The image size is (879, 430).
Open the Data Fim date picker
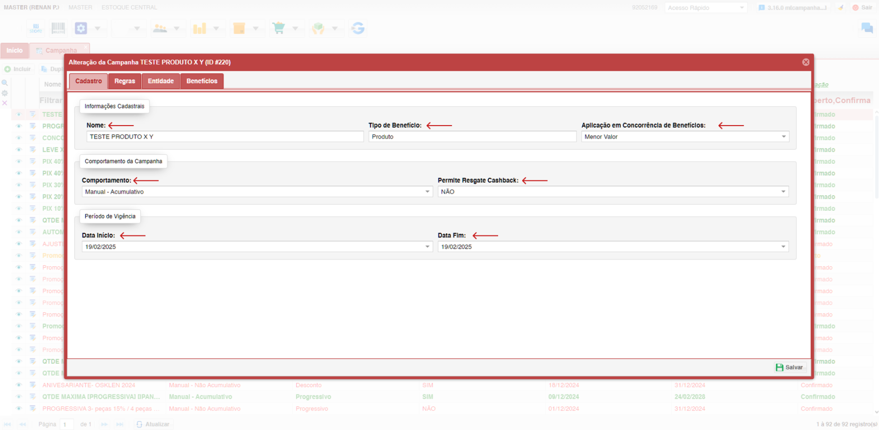[x=783, y=247]
